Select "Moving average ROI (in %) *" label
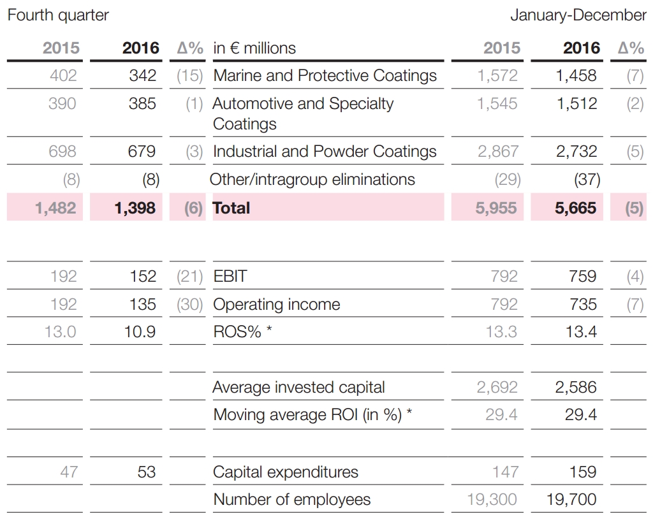The image size is (653, 517). coord(312,415)
